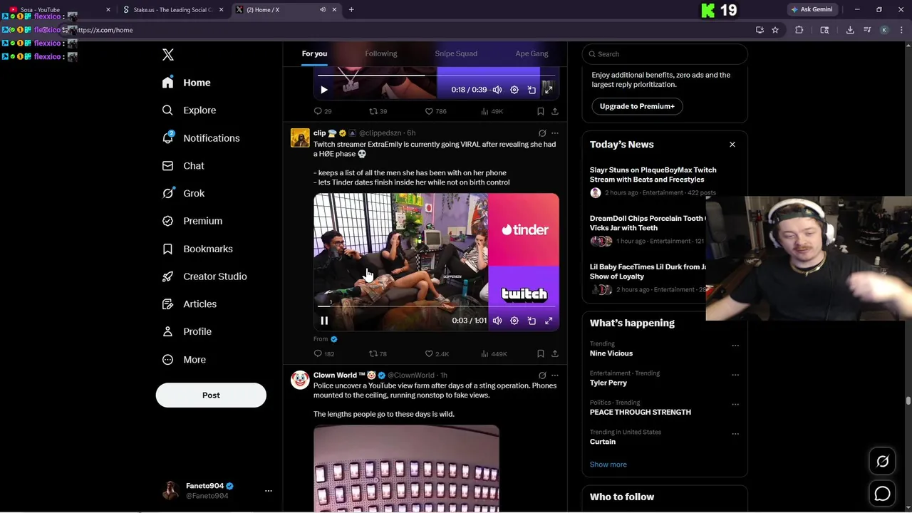Open Clown World profile avatar

300,380
